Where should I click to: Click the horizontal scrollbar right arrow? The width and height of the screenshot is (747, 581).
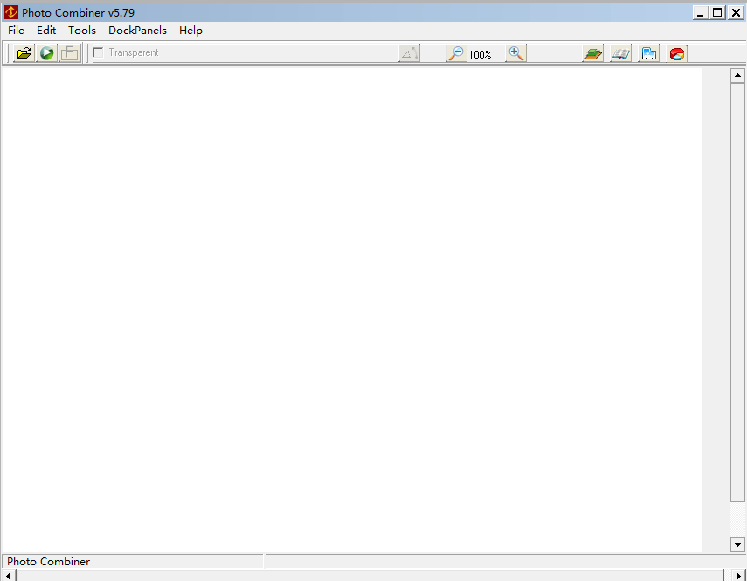coord(738,576)
